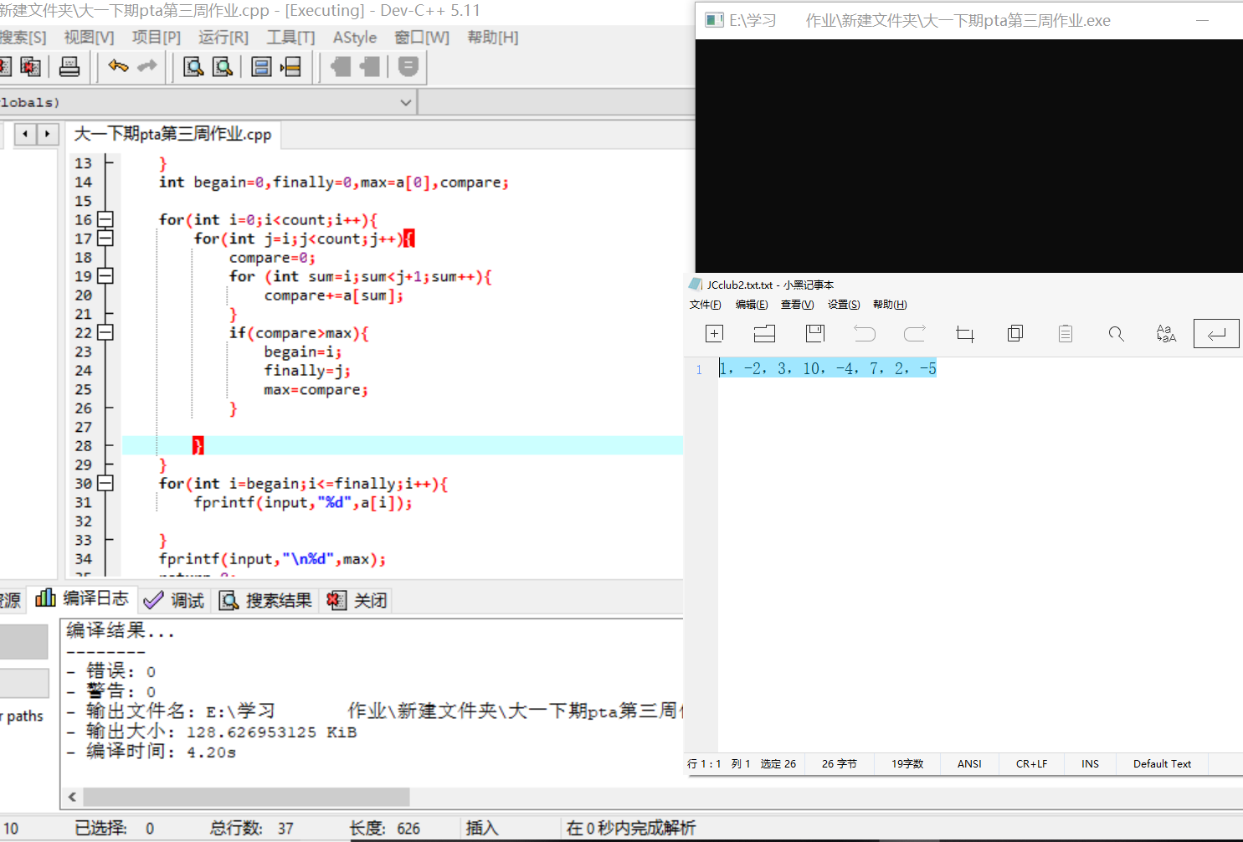This screenshot has height=842, width=1243.
Task: Open the 工具[T] menu
Action: point(290,37)
